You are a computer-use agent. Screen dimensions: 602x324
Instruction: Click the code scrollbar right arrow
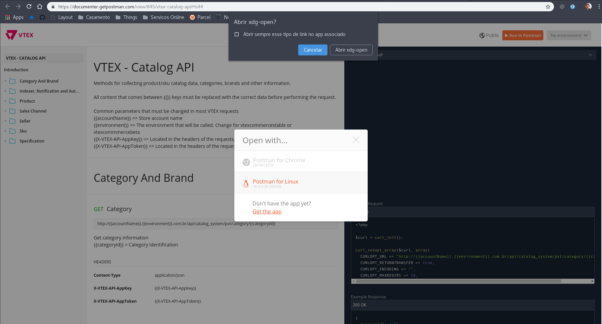[x=592, y=281]
